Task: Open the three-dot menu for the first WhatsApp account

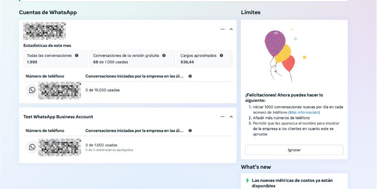Action: pyautogui.click(x=222, y=29)
